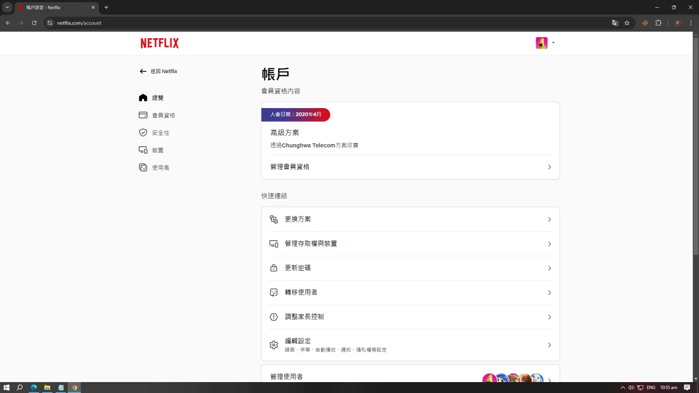Screen dimensions: 699x393
Task: Open the Windows Start menu
Action: (7, 388)
